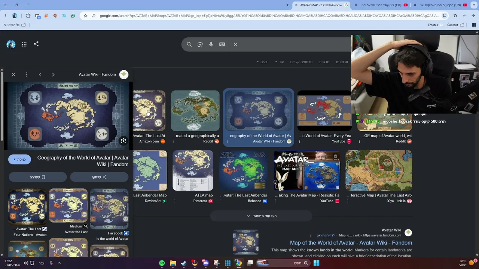Switch to רונן עודד פרנזי YouTube tab
The width and height of the screenshot is (479, 269).
point(382,5)
